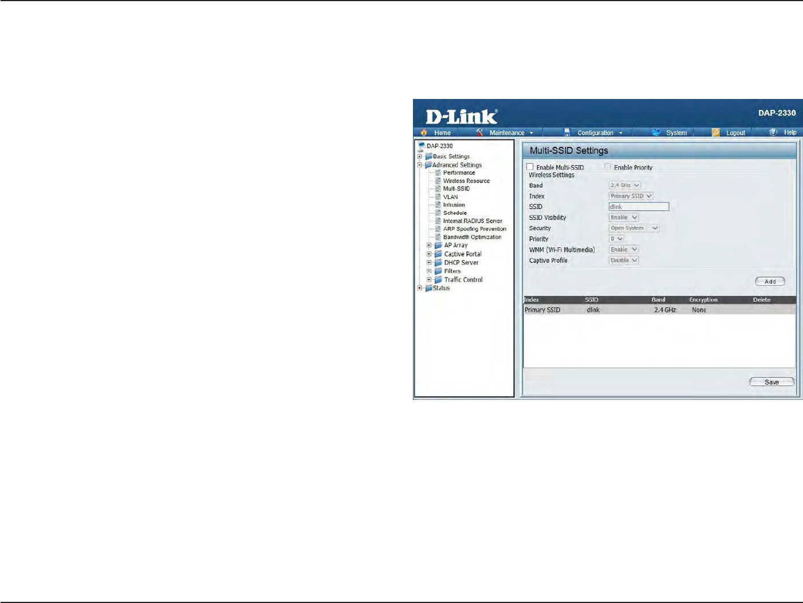
Task: Open the SSID Visibility dropdown
Action: tap(624, 217)
